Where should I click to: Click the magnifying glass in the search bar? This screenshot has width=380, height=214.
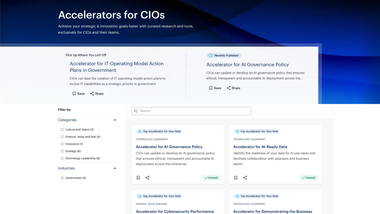[x=136, y=111]
